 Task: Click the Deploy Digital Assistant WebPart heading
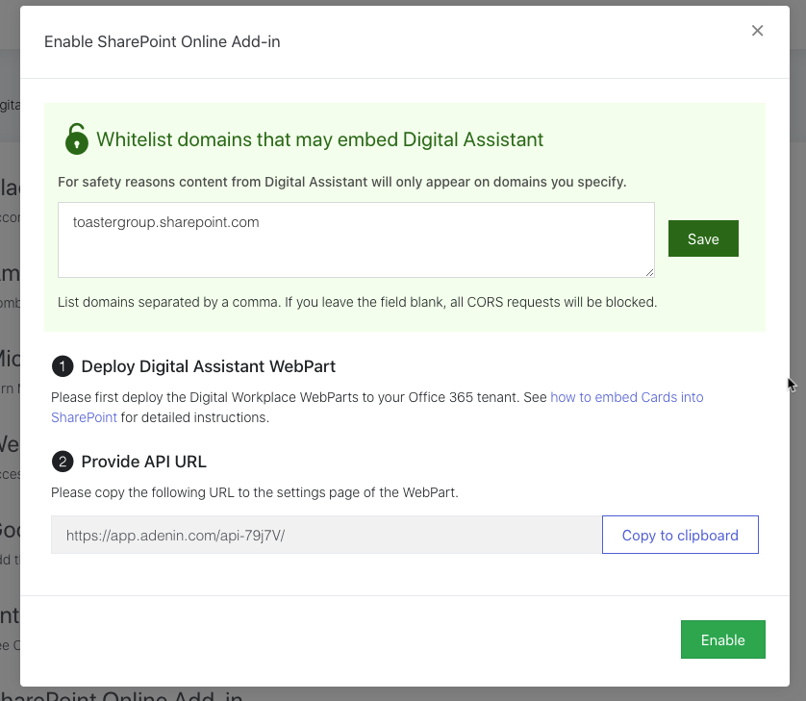(208, 366)
